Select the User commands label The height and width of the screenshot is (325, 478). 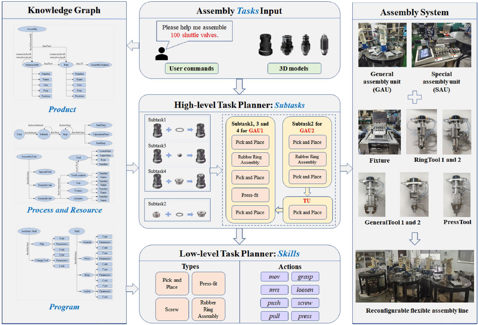(191, 68)
